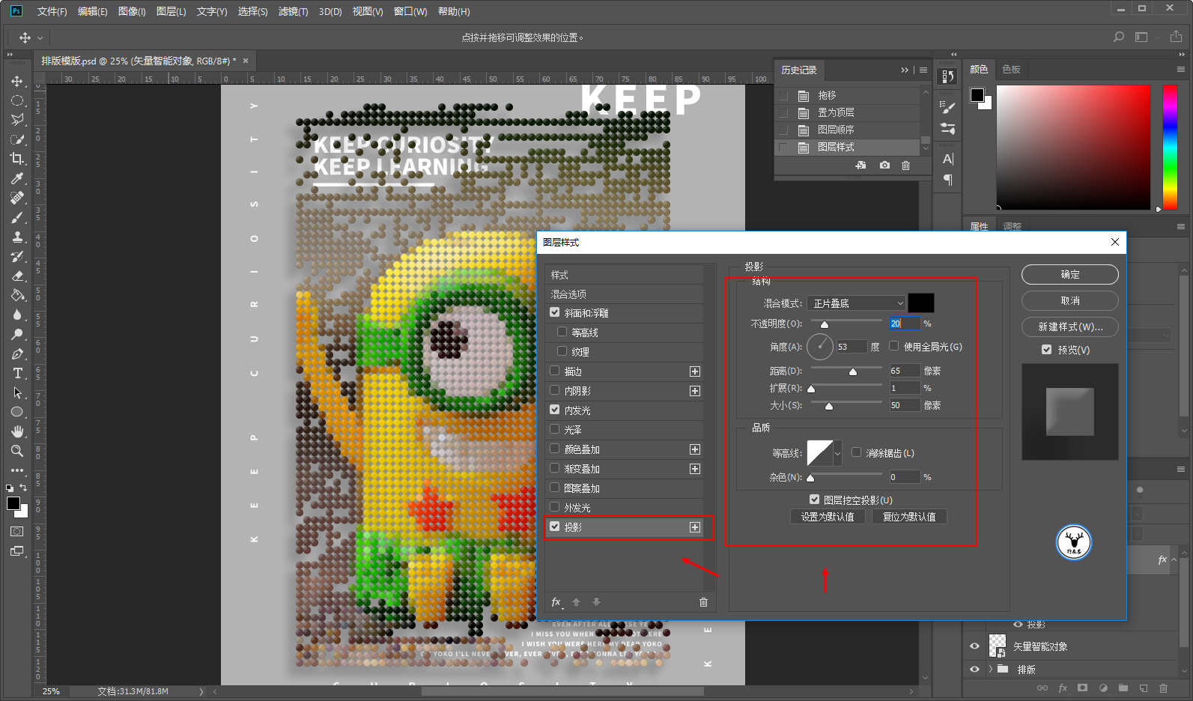This screenshot has width=1193, height=701.
Task: Add another 描边 effect plus button
Action: (x=695, y=371)
